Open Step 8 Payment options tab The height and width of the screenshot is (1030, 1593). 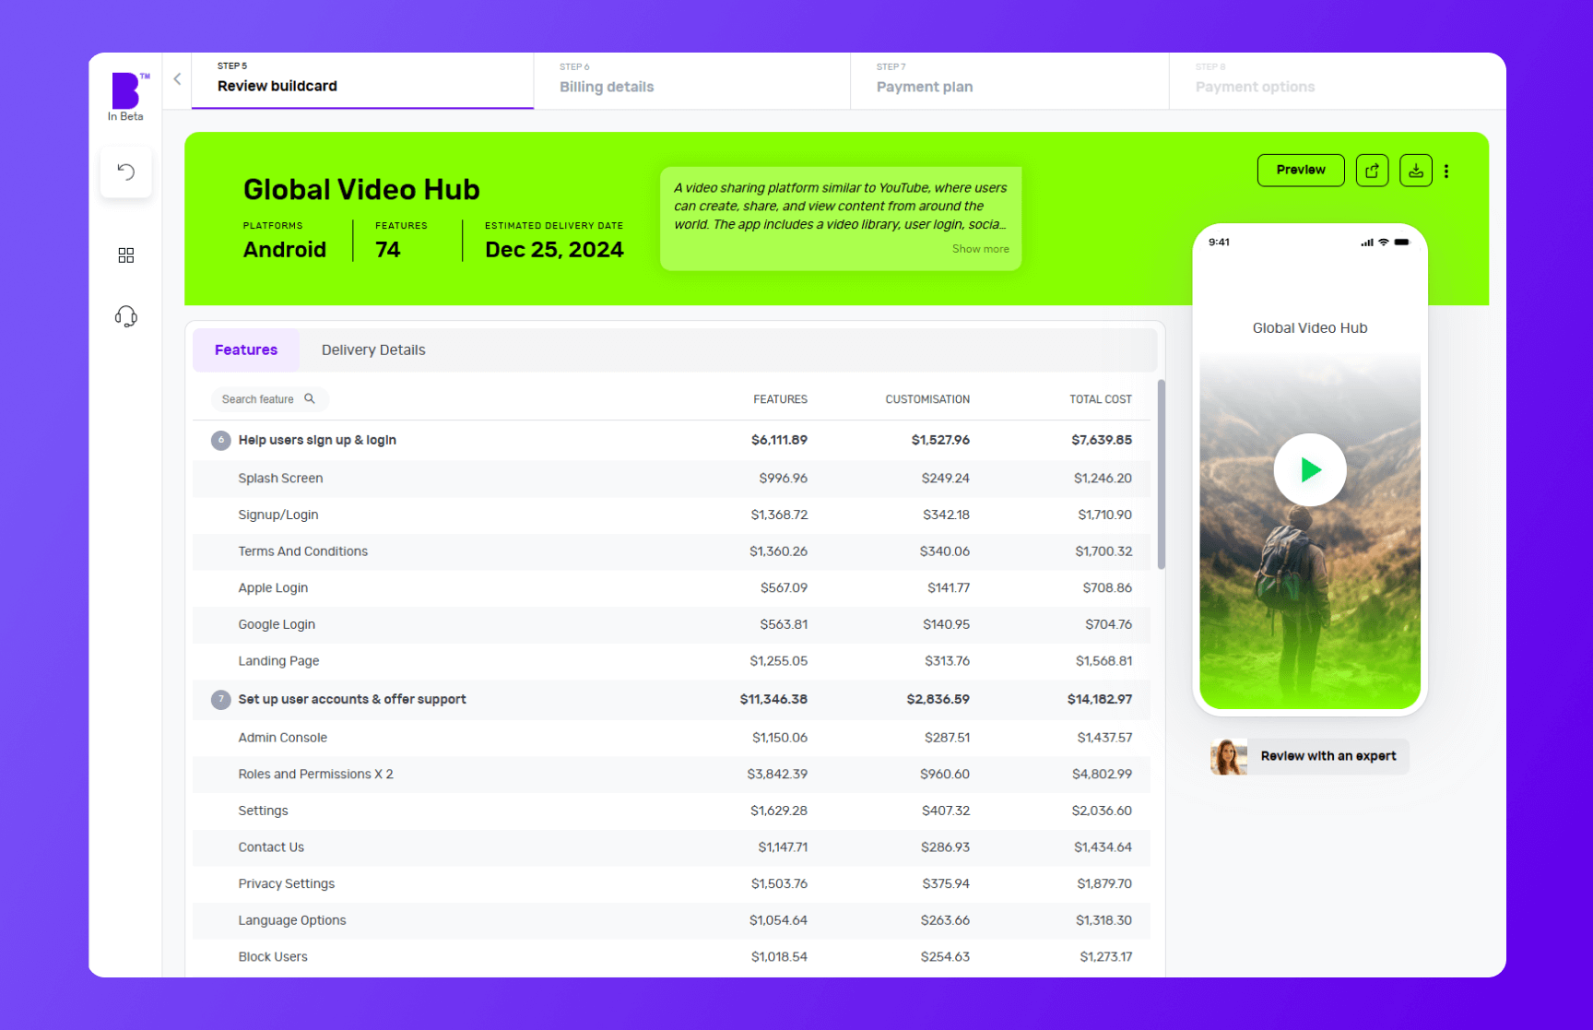tap(1337, 80)
